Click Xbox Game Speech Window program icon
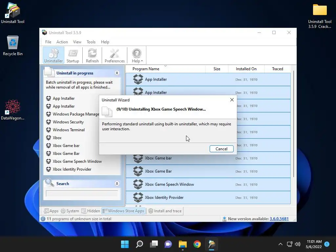The width and height of the screenshot is (336, 252). (138, 184)
